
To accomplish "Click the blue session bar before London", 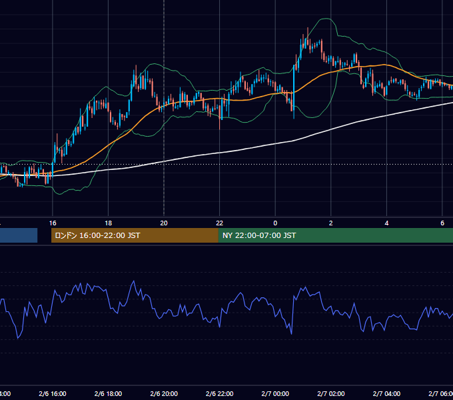I will 19,235.
